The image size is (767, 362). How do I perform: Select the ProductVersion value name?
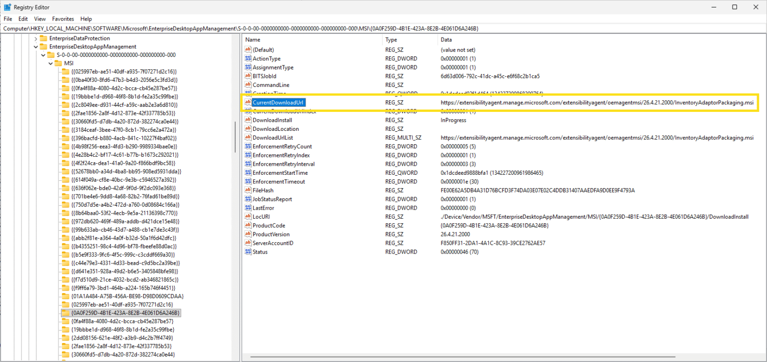(271, 234)
